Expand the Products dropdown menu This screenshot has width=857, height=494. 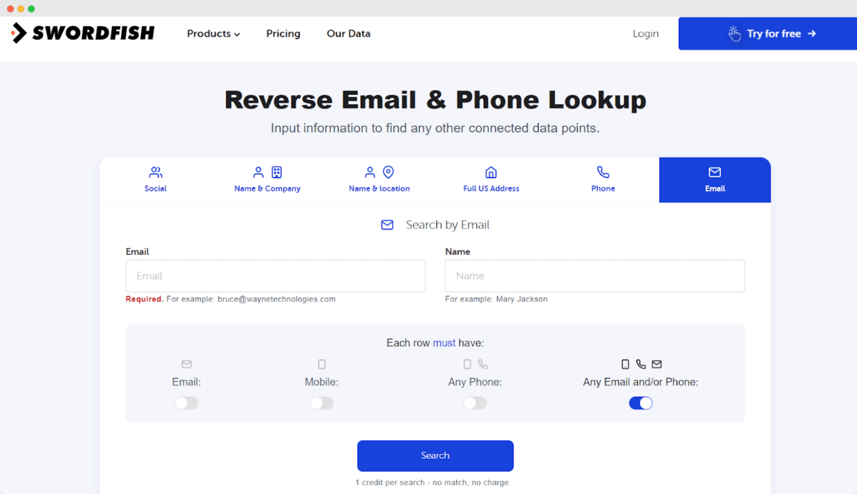point(213,34)
